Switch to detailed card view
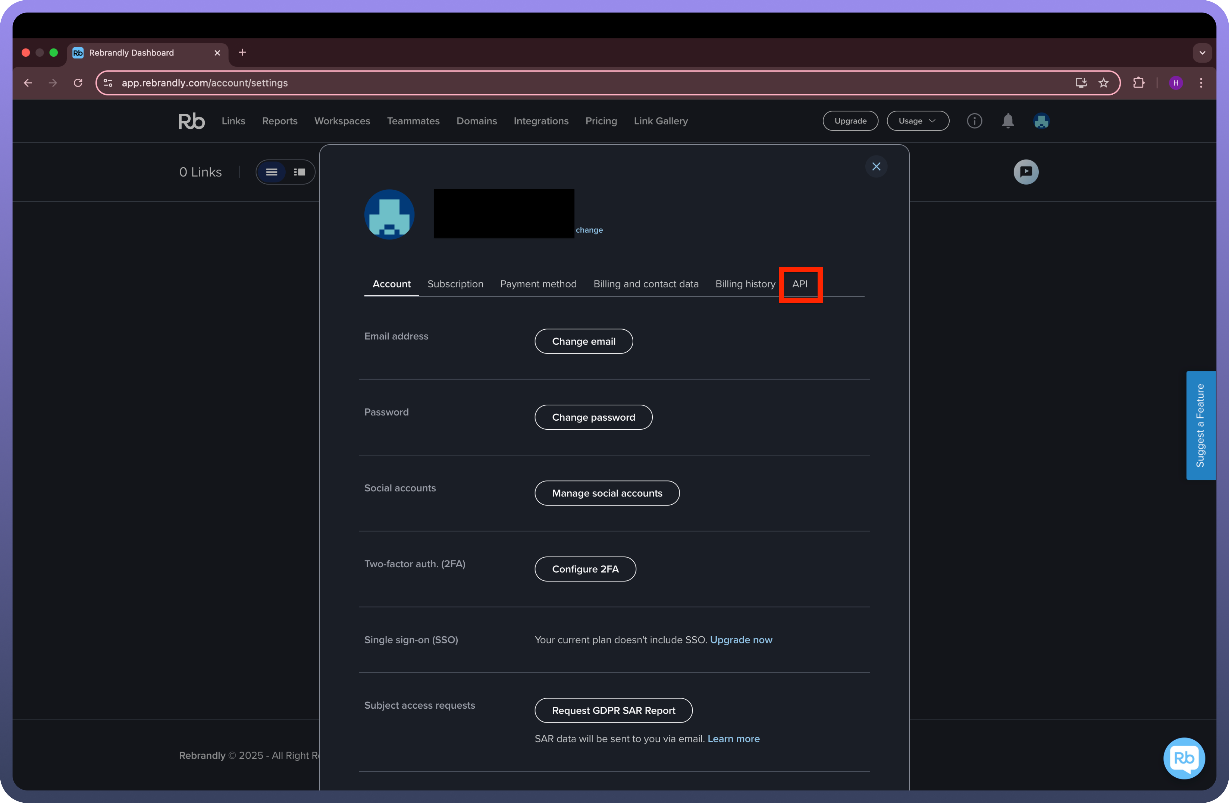1229x803 pixels. pyautogui.click(x=299, y=172)
